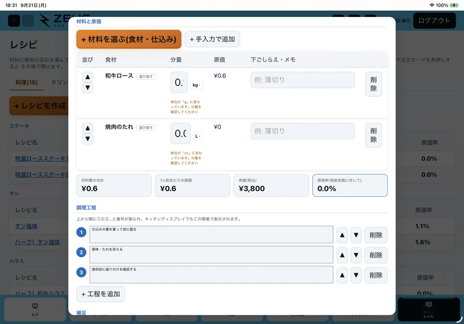
Task: Click the 材料と原価 section heading
Action: pos(89,21)
